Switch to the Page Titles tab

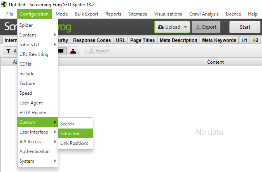pyautogui.click(x=142, y=40)
